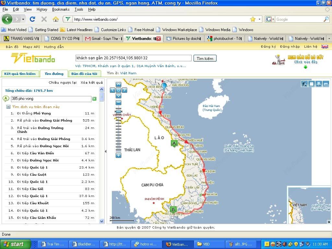Click the Tìm kiếm search button

(x=205, y=58)
